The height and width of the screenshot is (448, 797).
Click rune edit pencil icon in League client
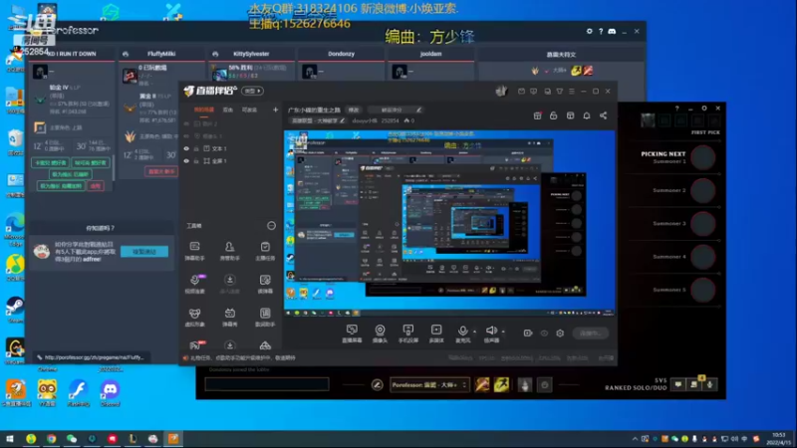(378, 385)
